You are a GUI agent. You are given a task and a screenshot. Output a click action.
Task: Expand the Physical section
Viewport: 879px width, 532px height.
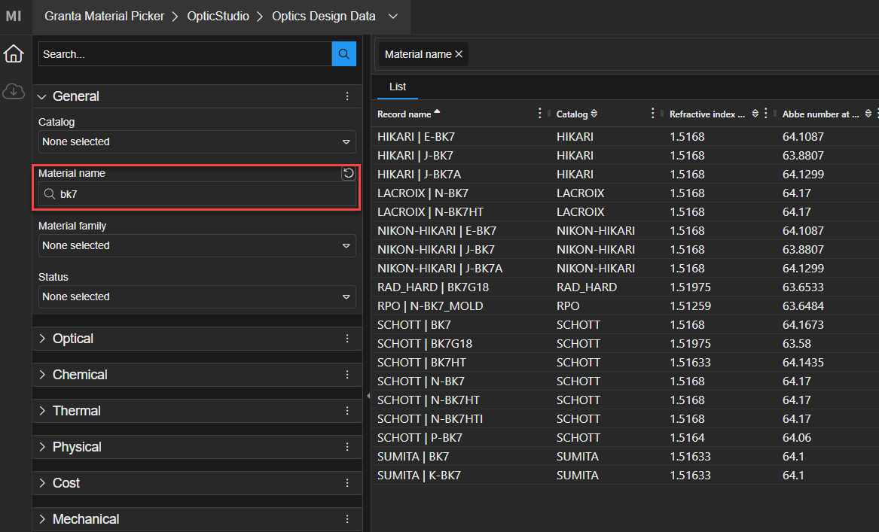pyautogui.click(x=42, y=447)
